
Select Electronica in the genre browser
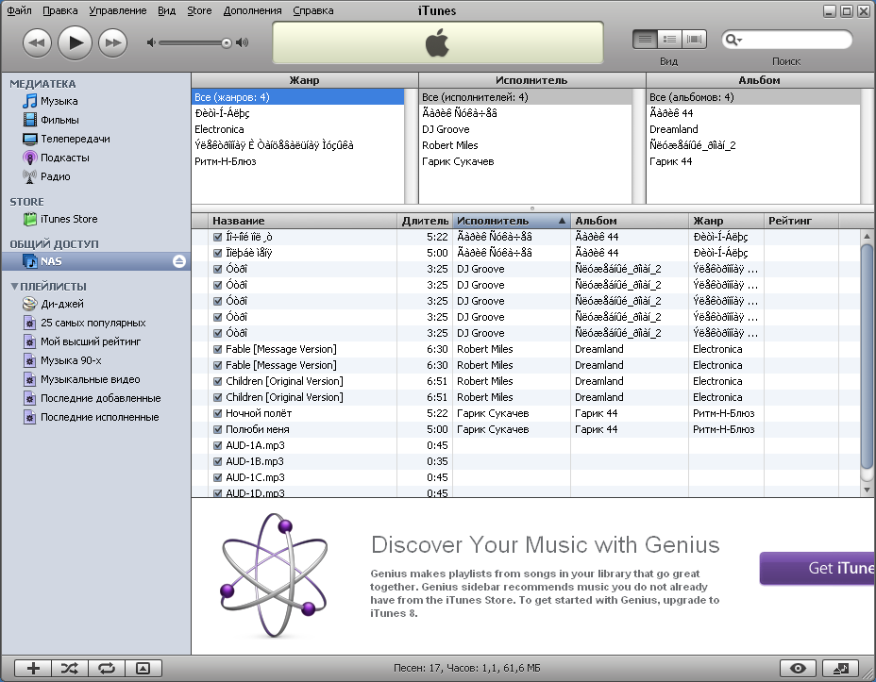click(x=297, y=129)
